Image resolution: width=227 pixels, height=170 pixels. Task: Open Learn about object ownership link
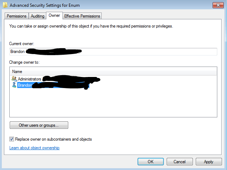coord(34,148)
